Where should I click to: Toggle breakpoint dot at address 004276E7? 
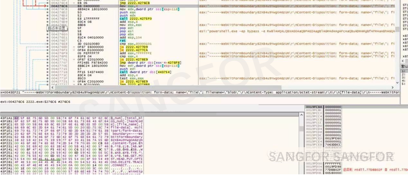pos(47,40)
